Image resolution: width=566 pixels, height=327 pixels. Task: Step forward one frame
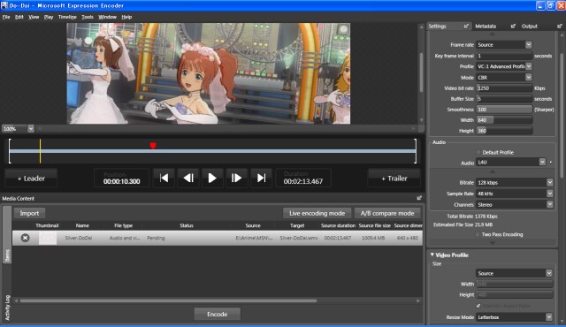point(236,179)
